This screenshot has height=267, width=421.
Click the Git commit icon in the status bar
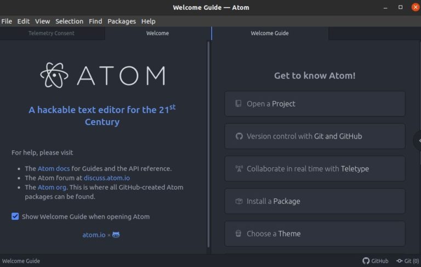click(x=399, y=261)
